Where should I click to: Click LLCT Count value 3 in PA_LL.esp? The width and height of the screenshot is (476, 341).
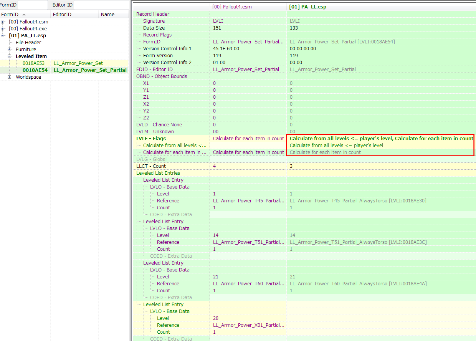[291, 166]
